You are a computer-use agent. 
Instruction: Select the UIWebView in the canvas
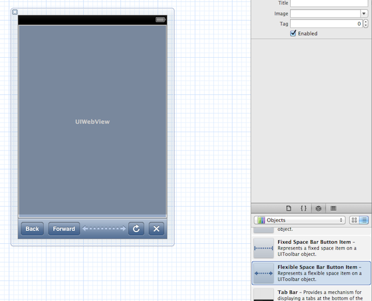click(93, 121)
